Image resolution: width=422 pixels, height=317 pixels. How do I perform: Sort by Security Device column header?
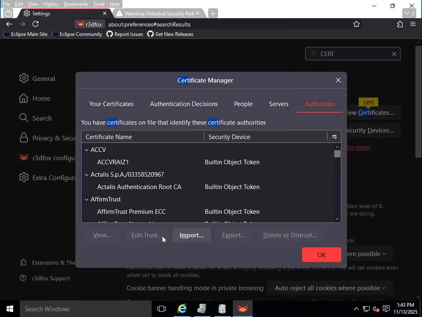click(x=266, y=137)
